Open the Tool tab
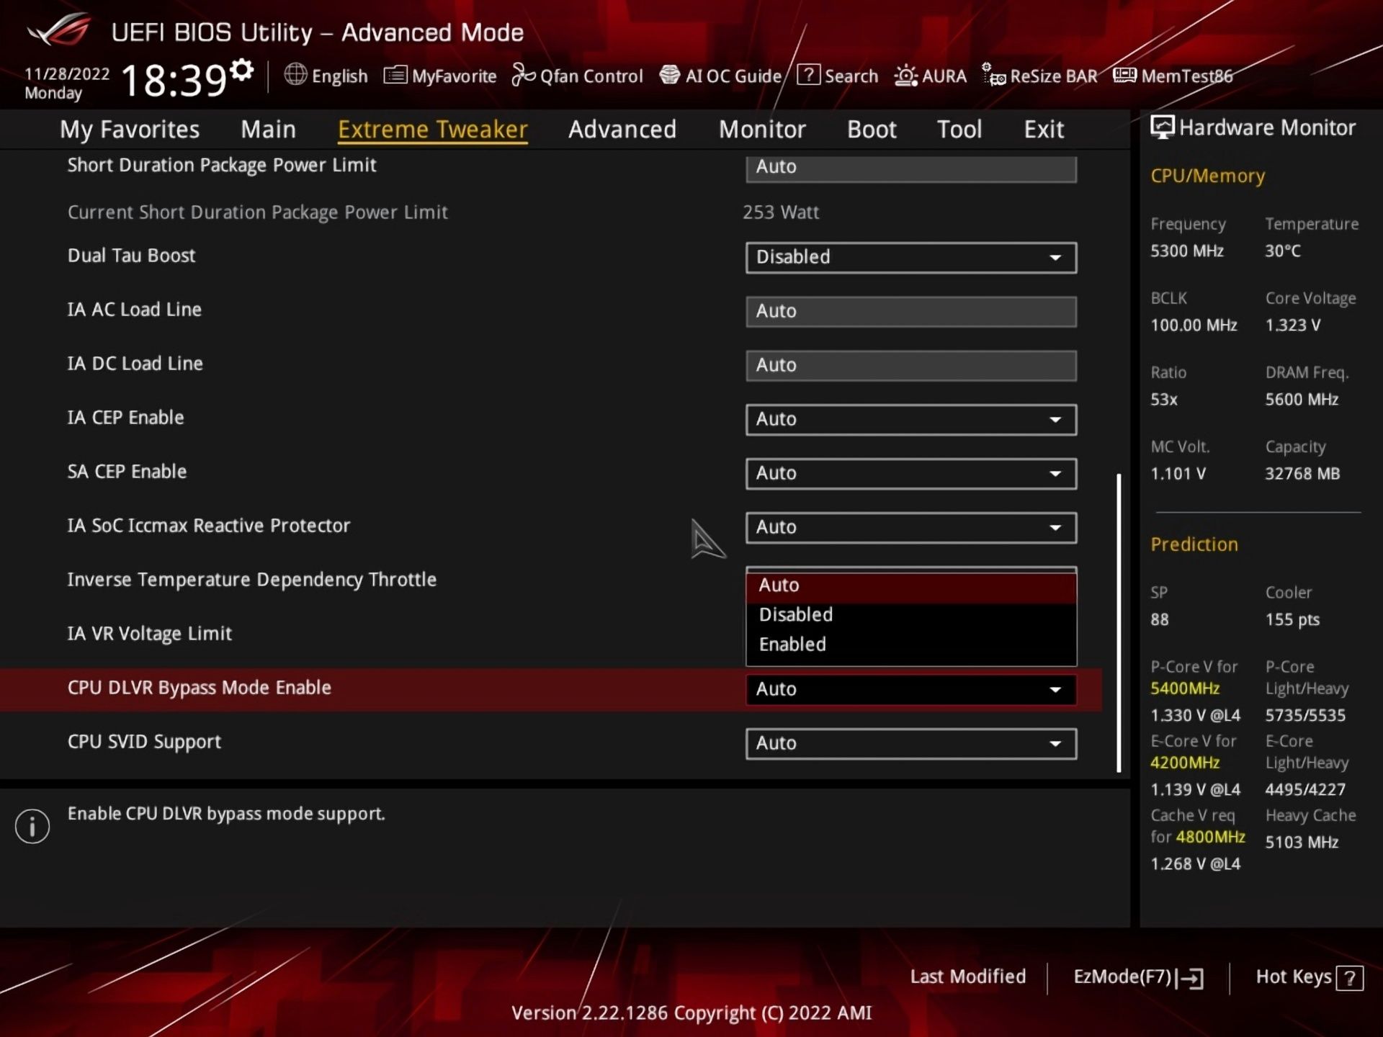The image size is (1383, 1037). pyautogui.click(x=959, y=130)
